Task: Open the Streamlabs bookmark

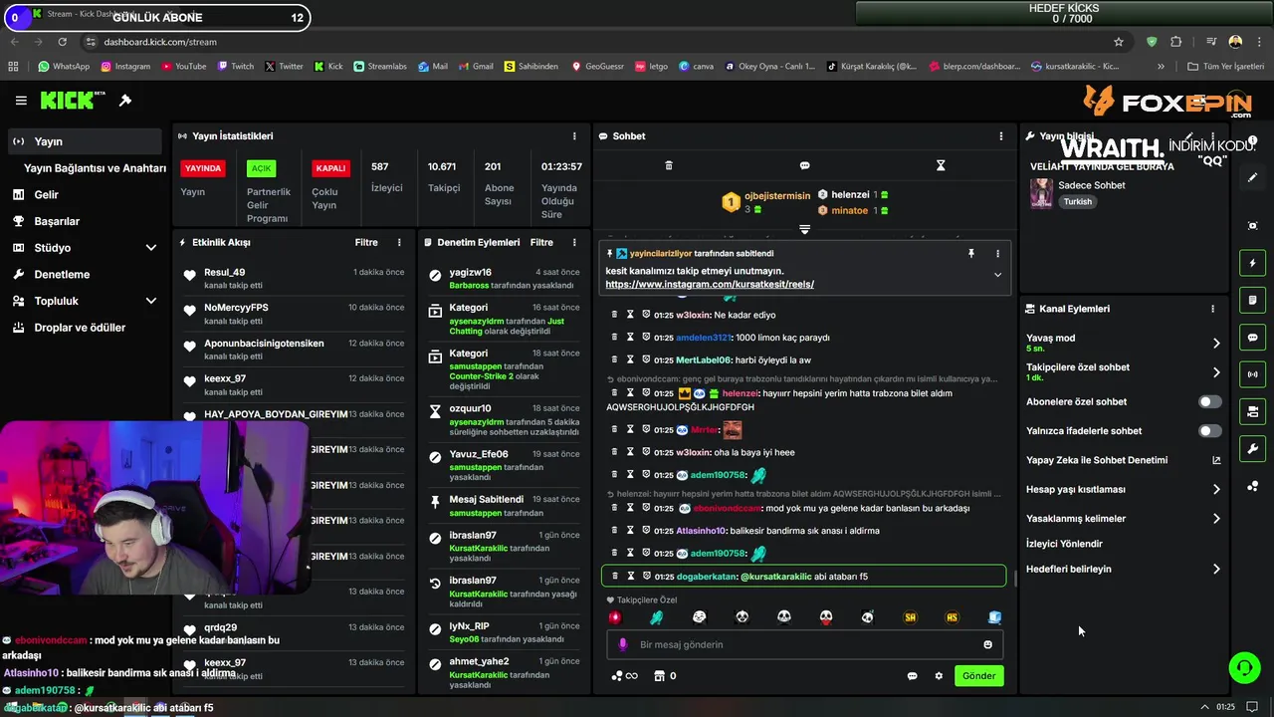Action: (x=379, y=67)
